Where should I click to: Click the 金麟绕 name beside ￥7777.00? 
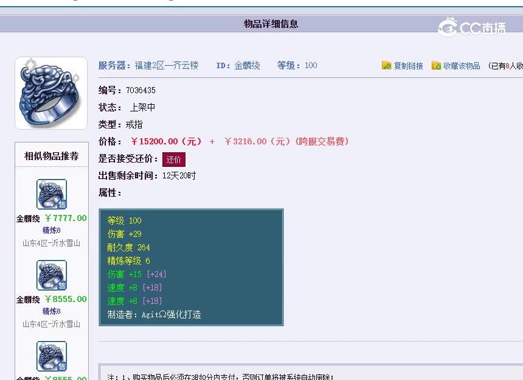click(28, 219)
